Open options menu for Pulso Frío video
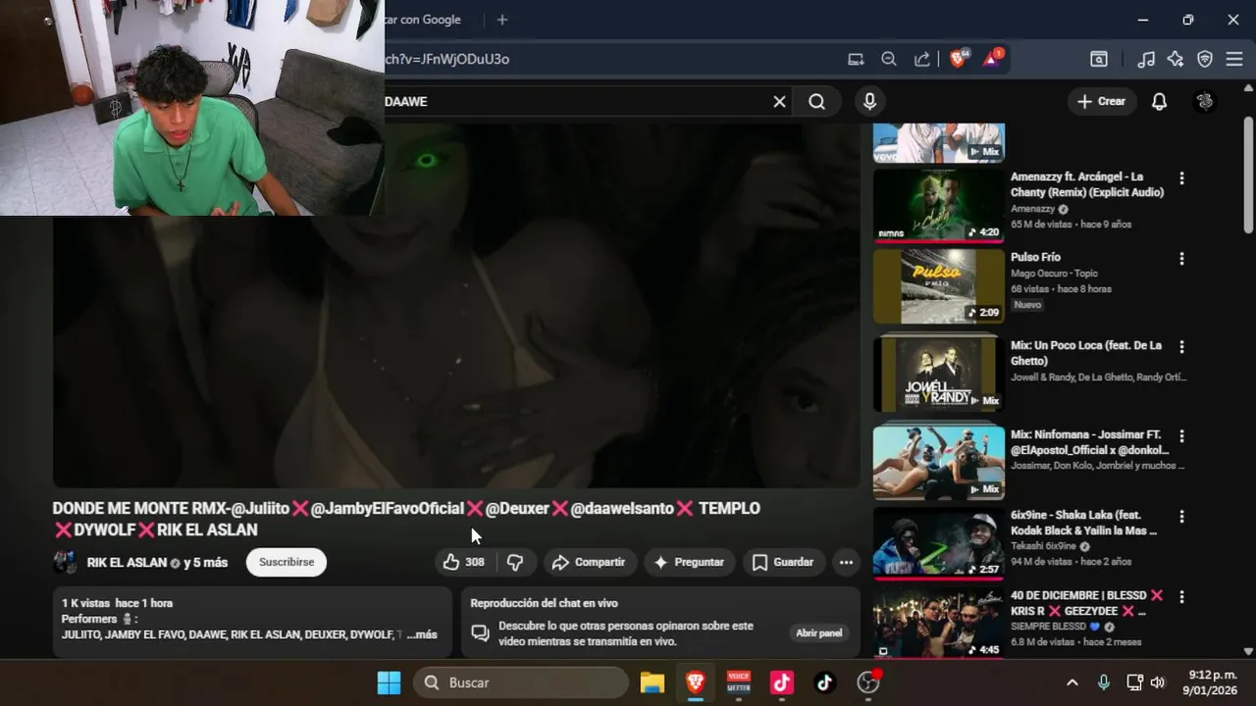 coord(1181,259)
